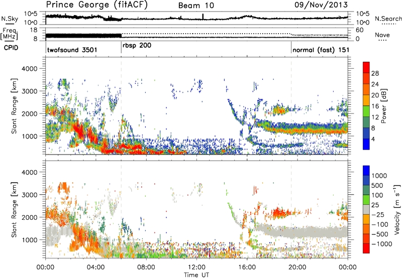The image size is (402, 278).
Task: Click the N.Sky legend label
Action: pos(10,19)
